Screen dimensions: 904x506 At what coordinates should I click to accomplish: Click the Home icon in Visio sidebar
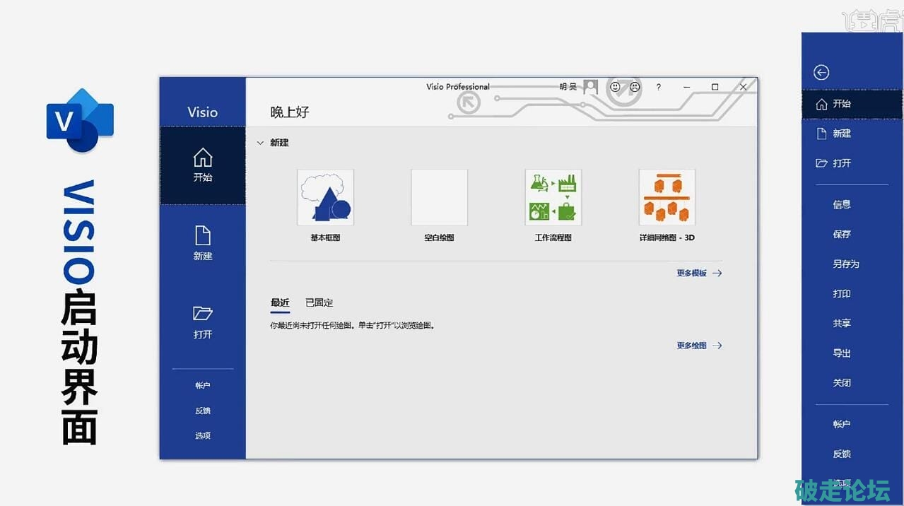(203, 158)
